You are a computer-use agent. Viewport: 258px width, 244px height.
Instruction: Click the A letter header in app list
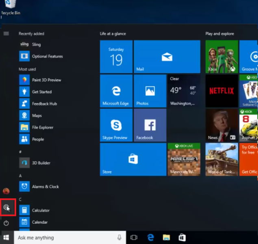pyautogui.click(x=20, y=176)
